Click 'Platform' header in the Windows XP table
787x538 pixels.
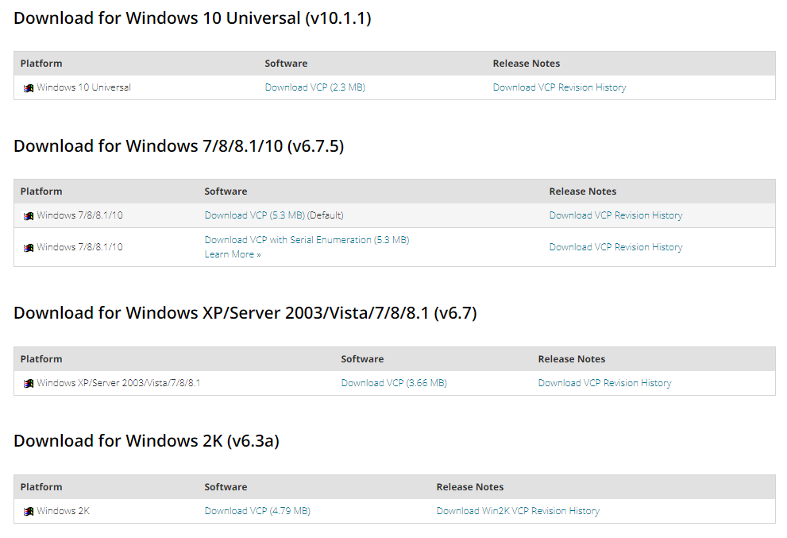tap(41, 359)
